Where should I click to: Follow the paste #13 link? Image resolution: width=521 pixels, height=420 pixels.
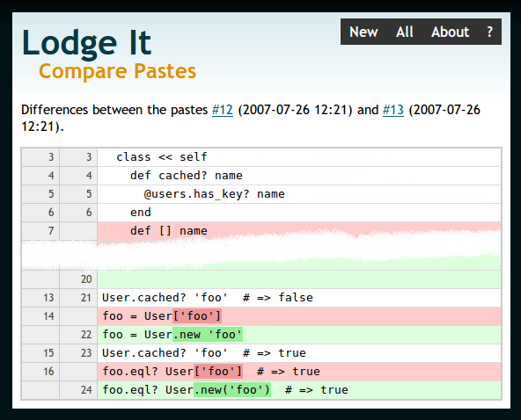point(393,110)
